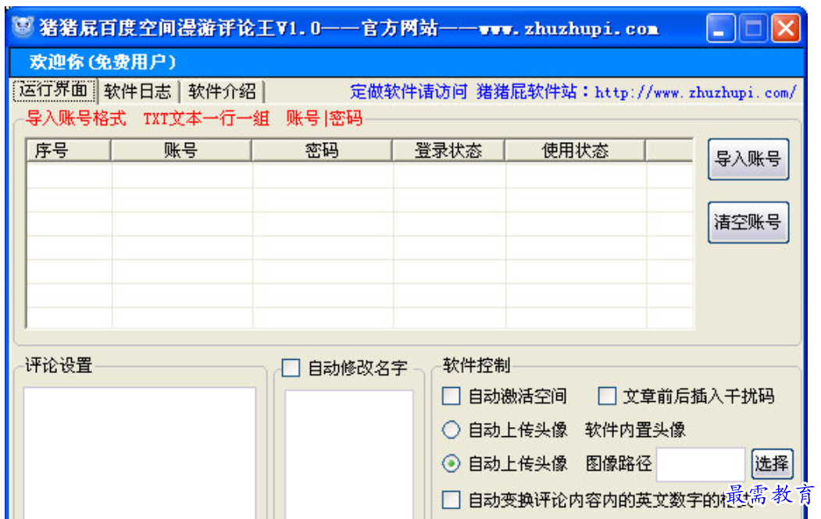Enable the 自动修改名字 checkbox
Image resolution: width=821 pixels, height=519 pixels.
[291, 368]
